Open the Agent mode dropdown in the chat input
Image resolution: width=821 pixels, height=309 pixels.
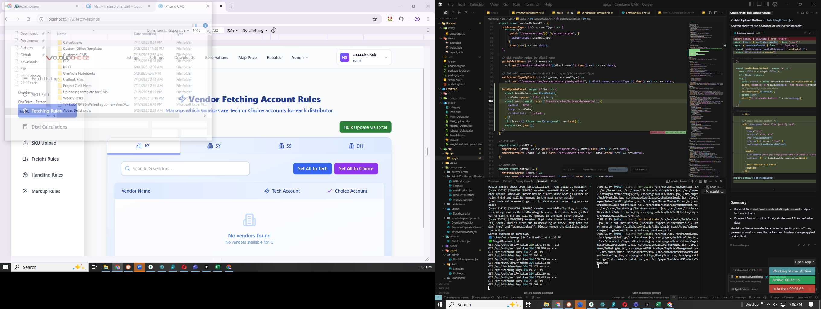point(740,289)
